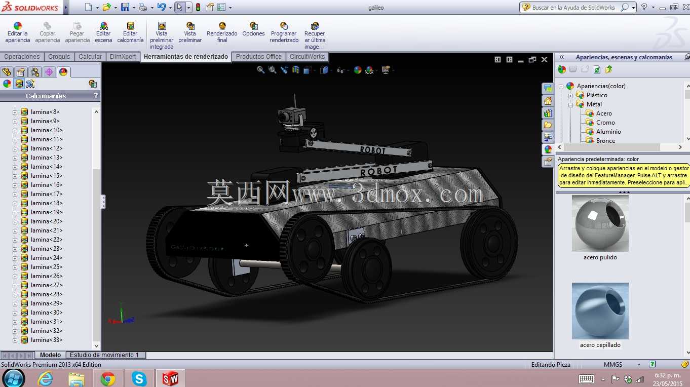Open Skype from the taskbar
690x387 pixels.
tap(139, 378)
